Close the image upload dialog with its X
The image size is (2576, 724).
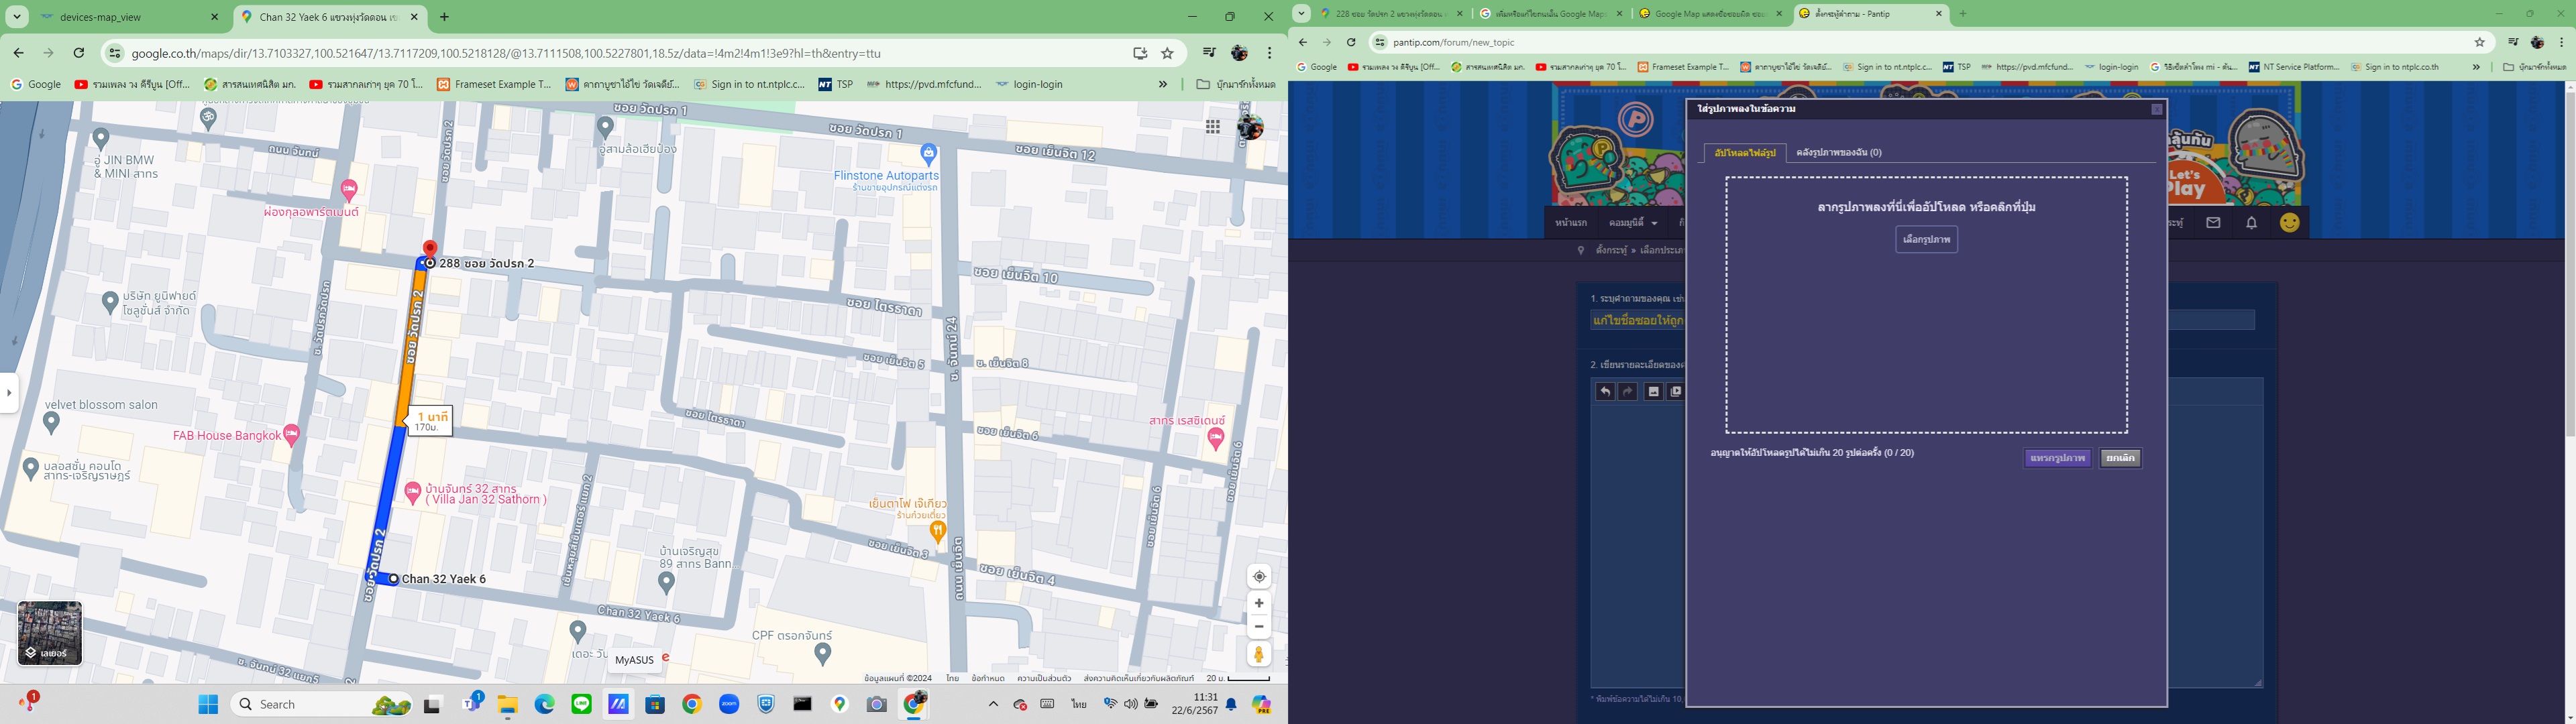click(x=2157, y=110)
